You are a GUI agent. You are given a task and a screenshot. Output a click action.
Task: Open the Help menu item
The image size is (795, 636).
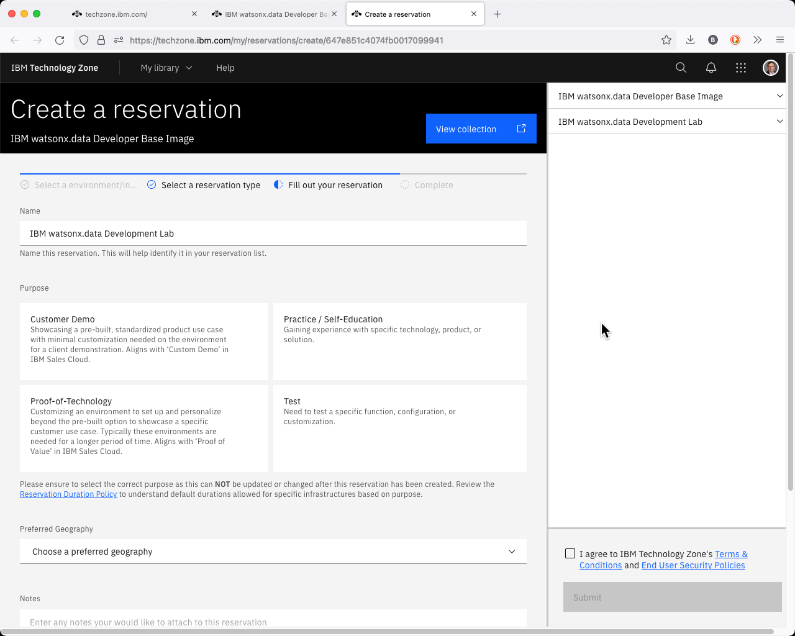click(225, 68)
